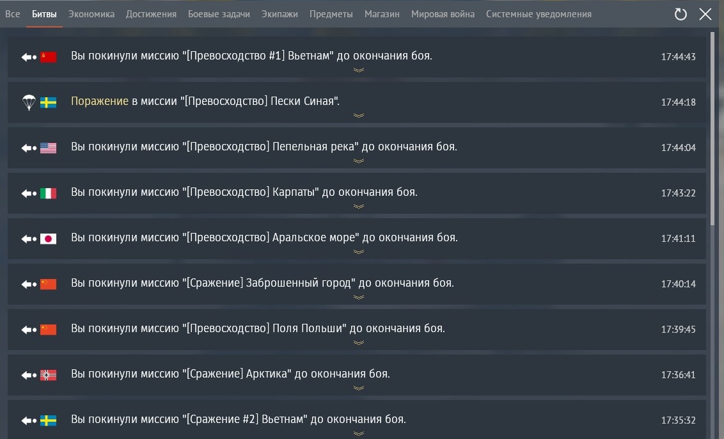Click the parachute icon on the defeat entry
Screen dimensions: 724x439
(x=29, y=102)
